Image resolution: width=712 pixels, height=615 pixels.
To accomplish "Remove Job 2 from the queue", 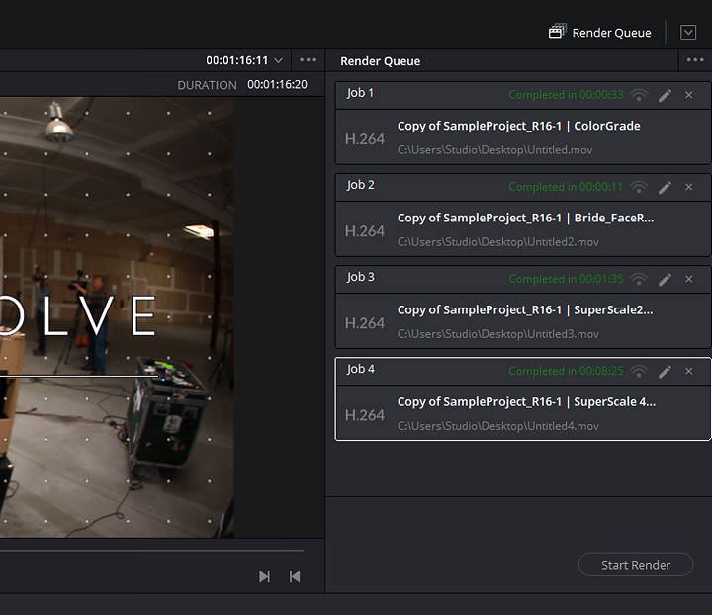I will coord(689,187).
